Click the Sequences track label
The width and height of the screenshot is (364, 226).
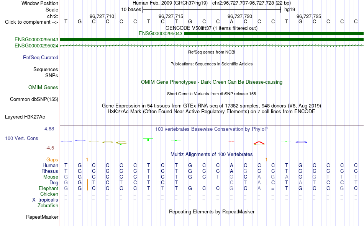point(46,69)
